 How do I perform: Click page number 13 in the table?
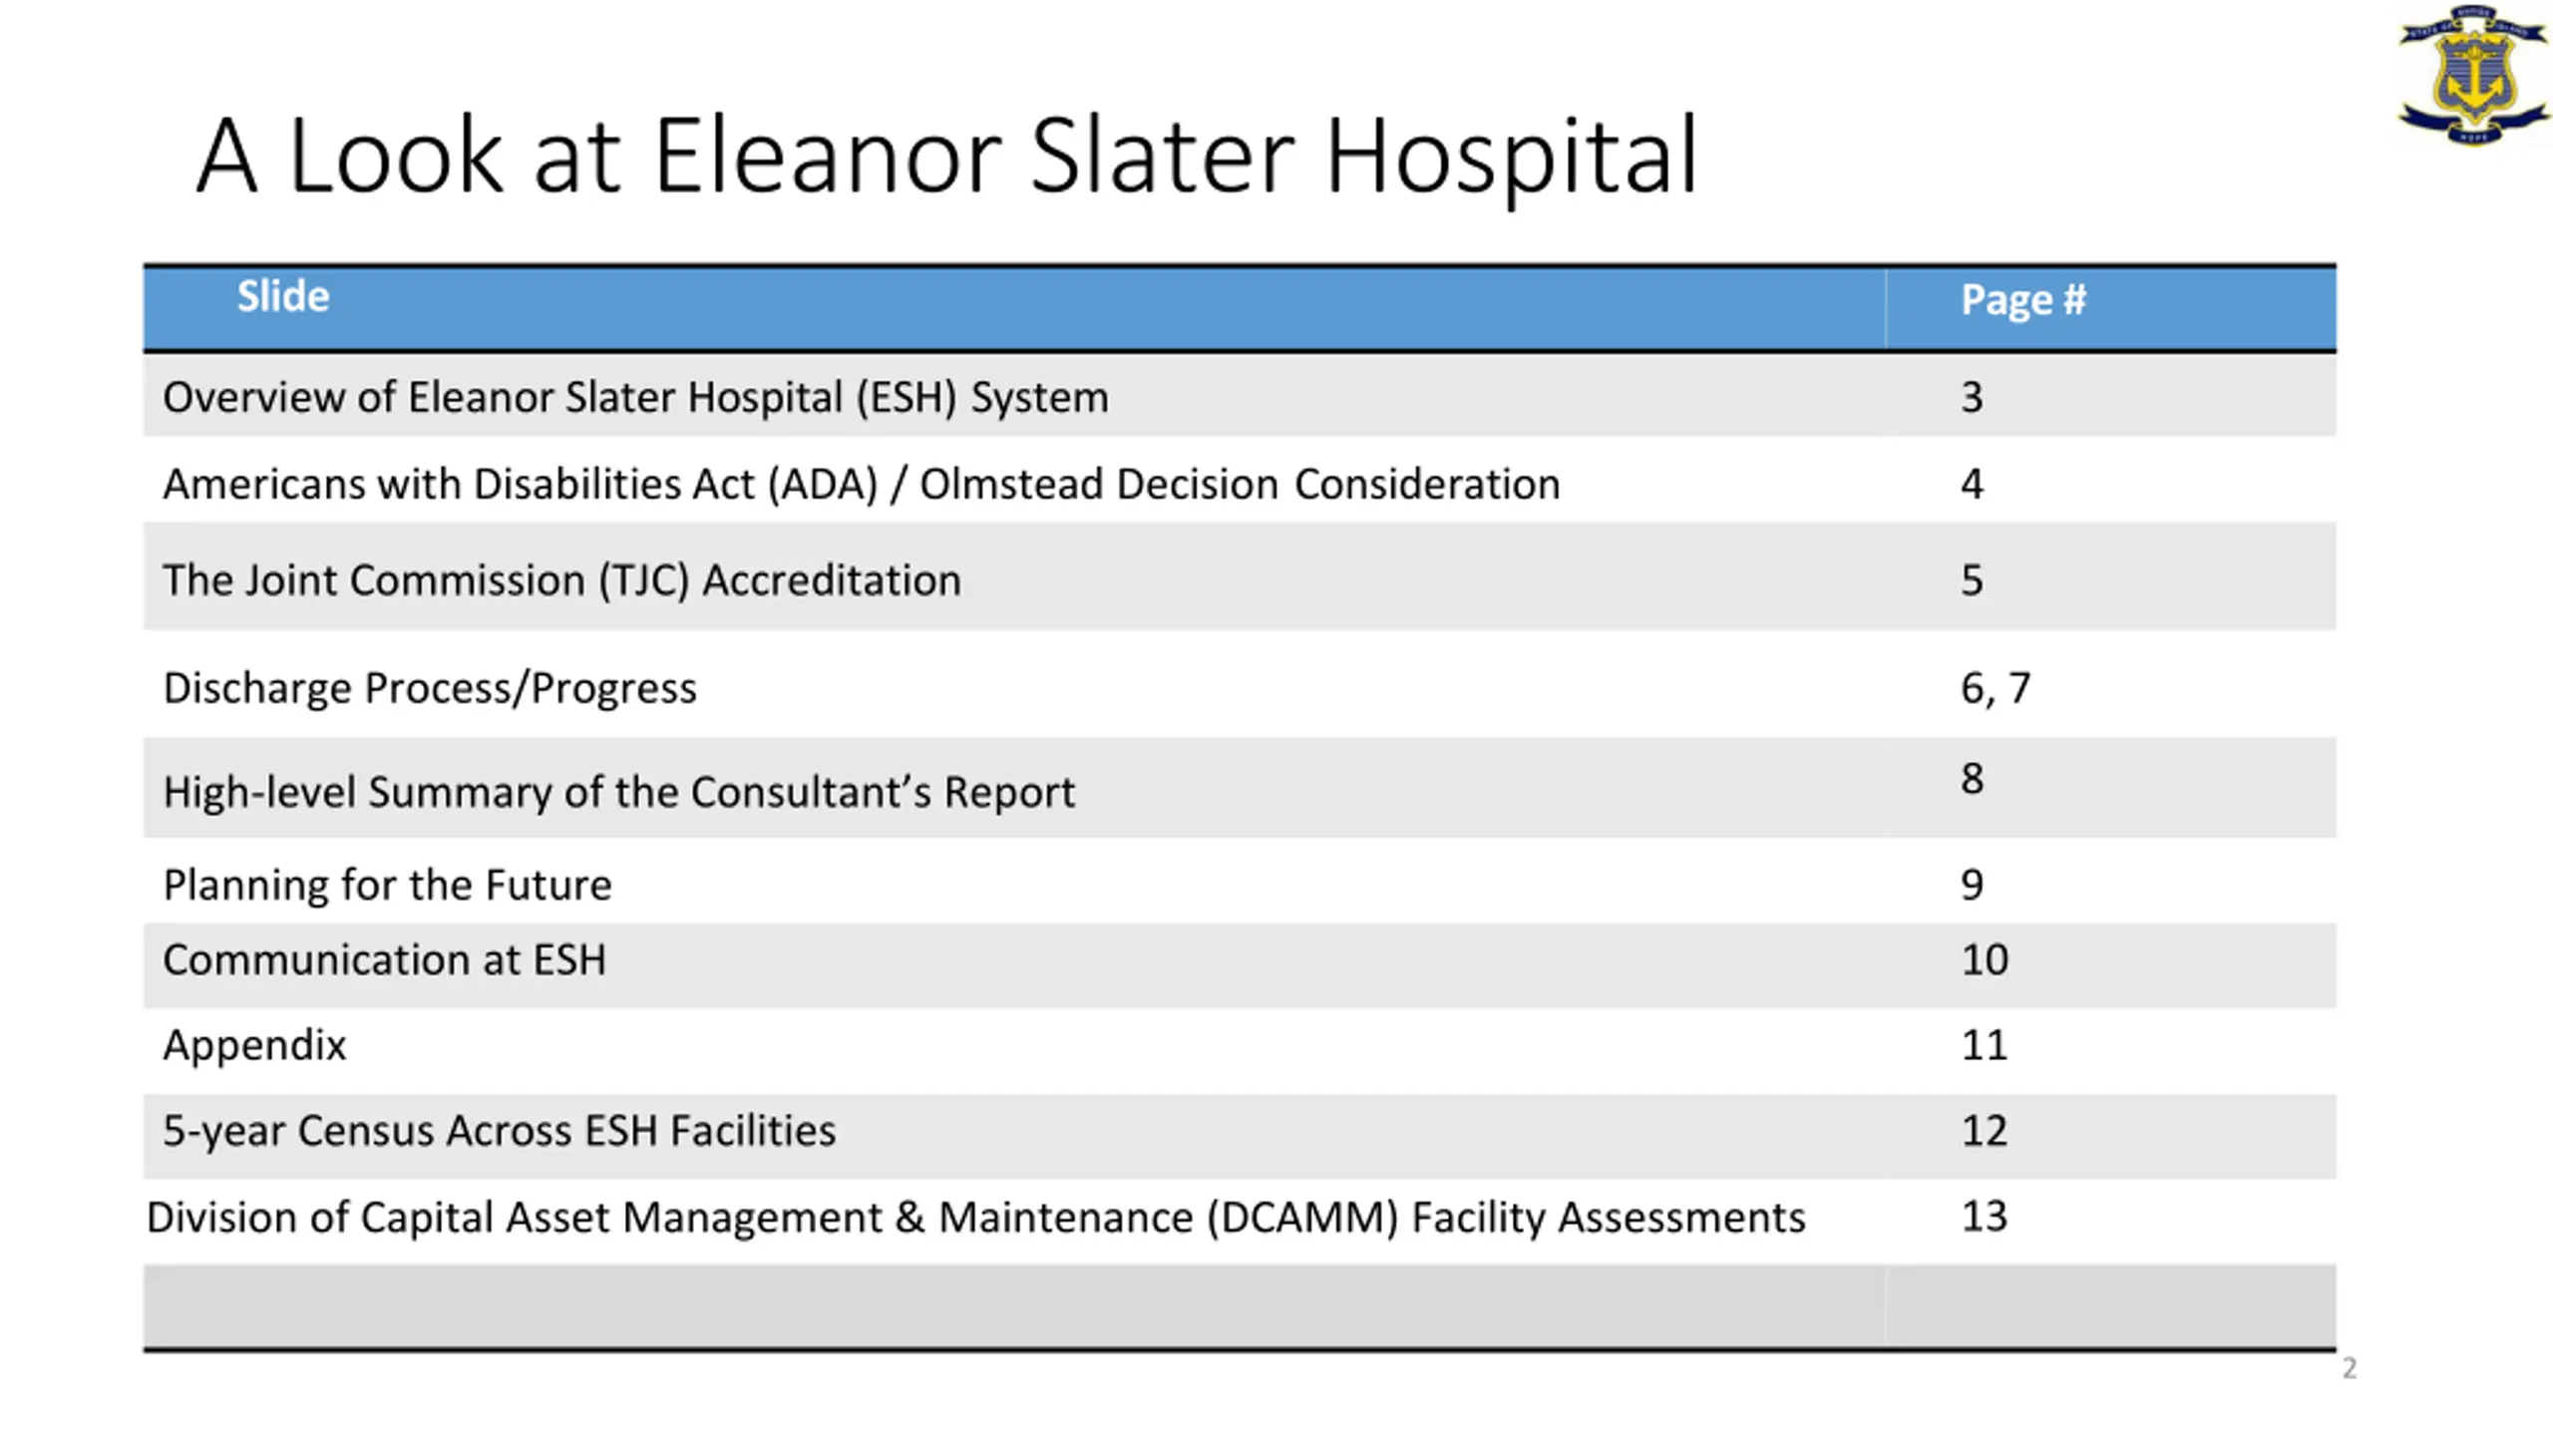click(x=1984, y=1217)
